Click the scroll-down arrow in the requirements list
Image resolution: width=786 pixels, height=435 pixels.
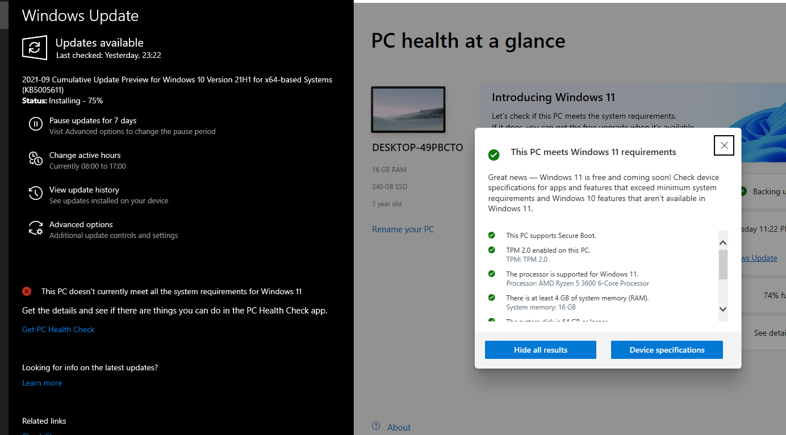(x=723, y=309)
